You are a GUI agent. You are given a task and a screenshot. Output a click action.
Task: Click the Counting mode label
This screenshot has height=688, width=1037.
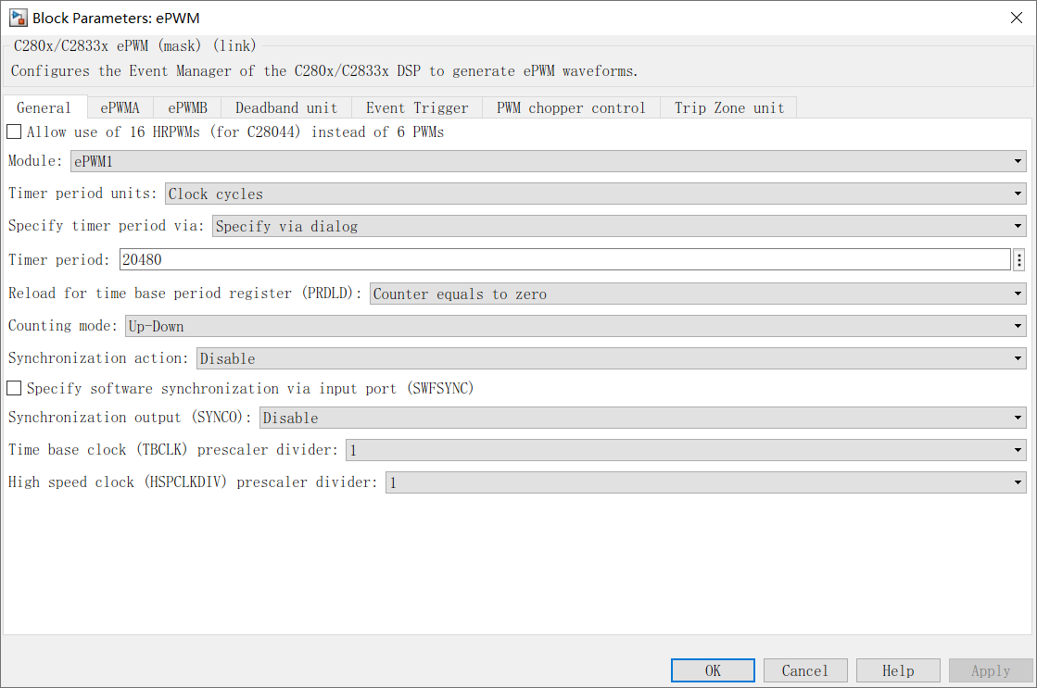(63, 326)
